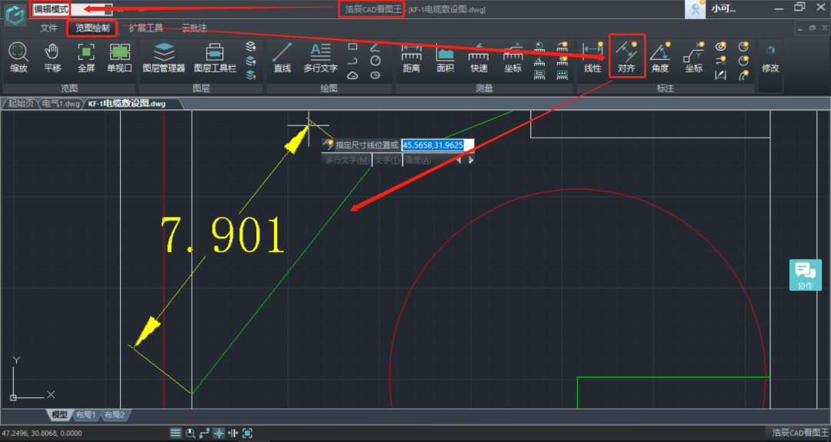
Task: Select the circle draw tool icon
Action: pos(375,61)
